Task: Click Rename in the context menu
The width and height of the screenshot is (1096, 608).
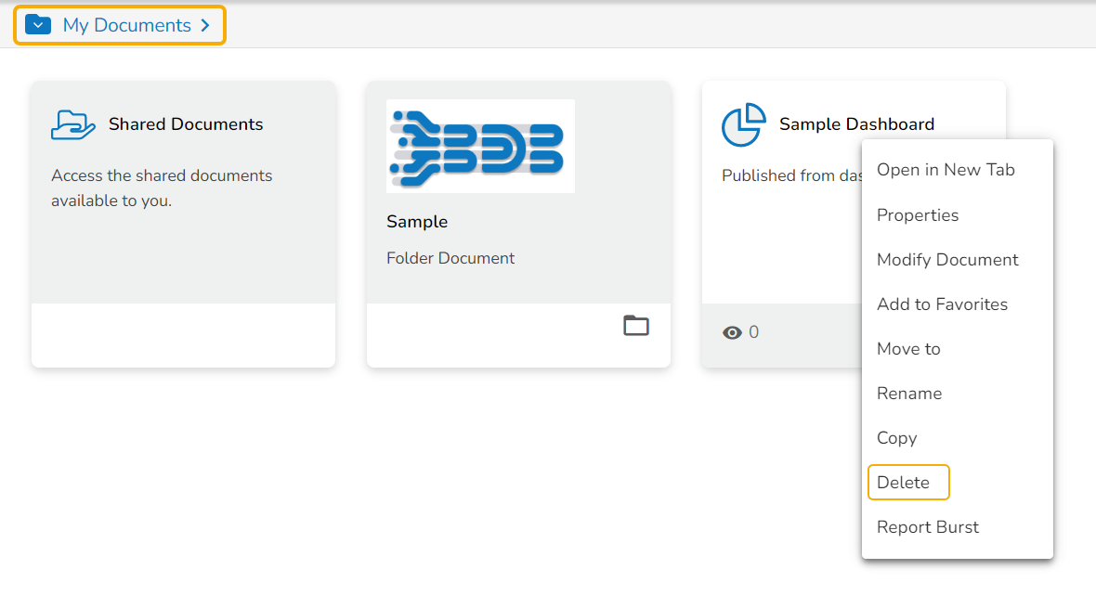Action: 909,393
